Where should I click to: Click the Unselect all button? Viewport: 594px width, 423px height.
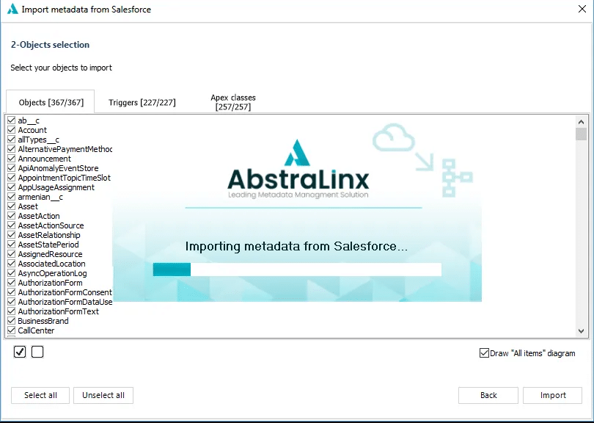pos(103,395)
